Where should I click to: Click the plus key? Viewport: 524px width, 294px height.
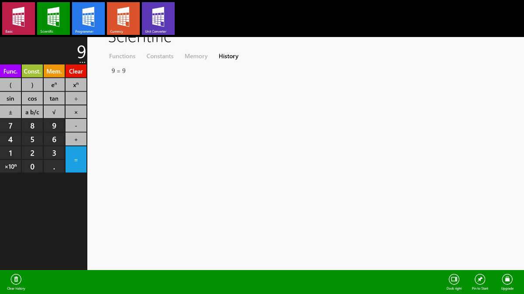tap(76, 139)
